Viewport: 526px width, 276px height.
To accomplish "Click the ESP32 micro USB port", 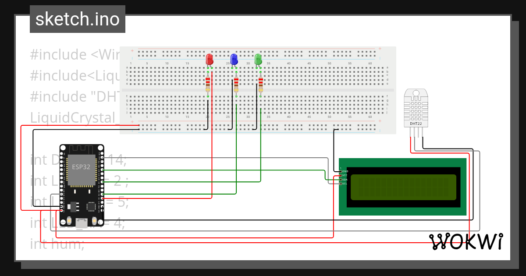I will pyautogui.click(x=81, y=223).
